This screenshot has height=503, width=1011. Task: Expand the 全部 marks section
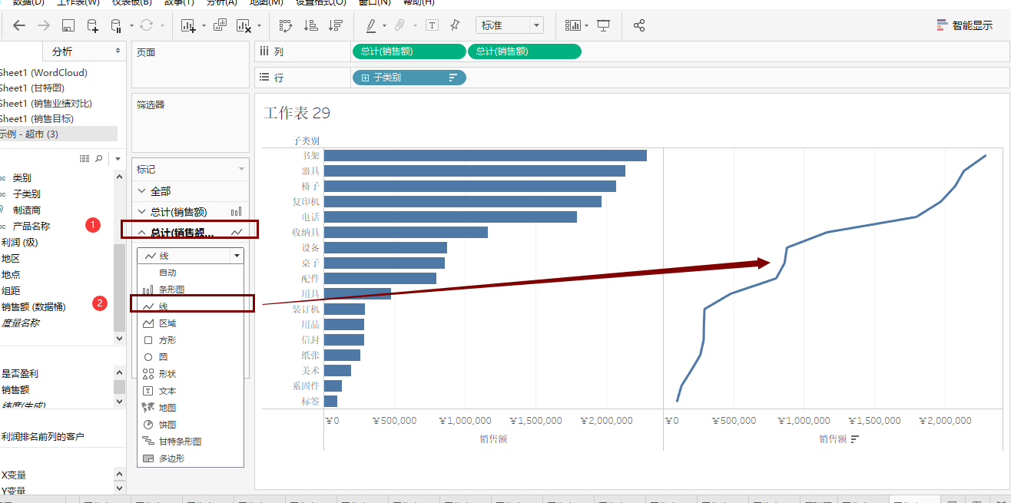(141, 190)
